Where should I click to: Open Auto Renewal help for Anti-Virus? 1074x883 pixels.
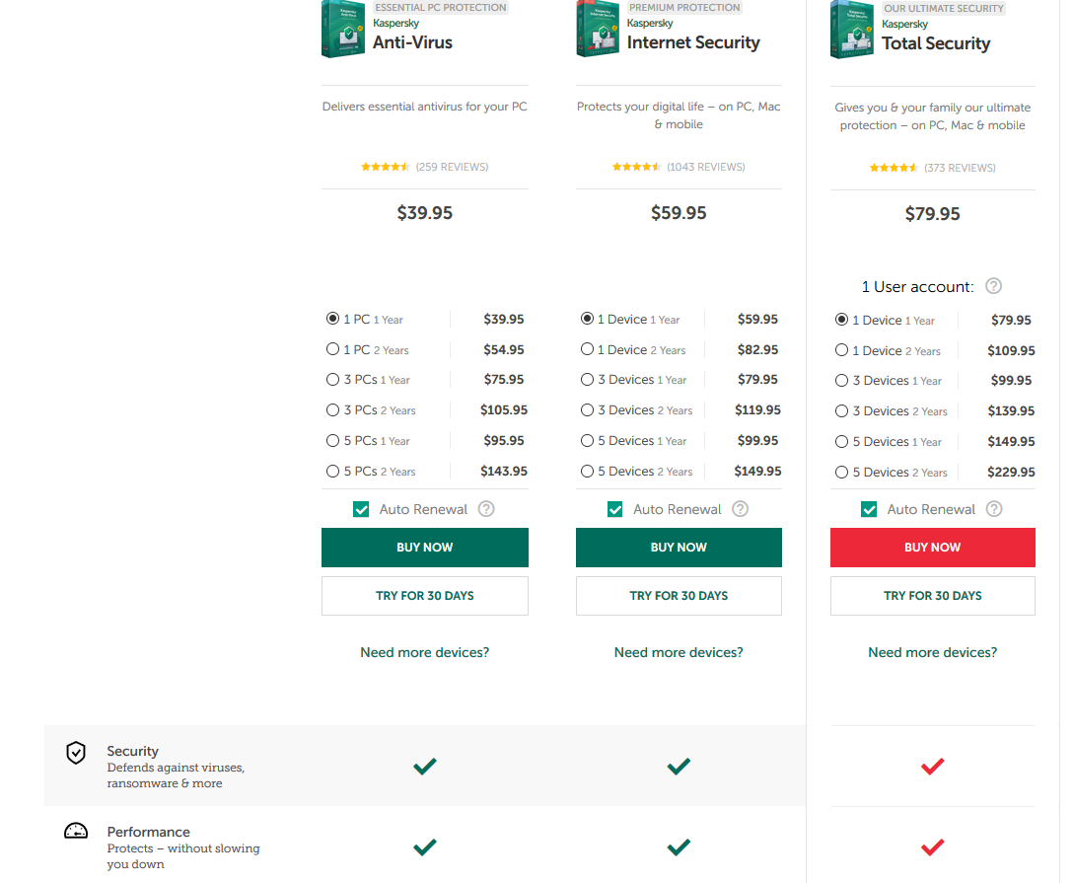(486, 509)
